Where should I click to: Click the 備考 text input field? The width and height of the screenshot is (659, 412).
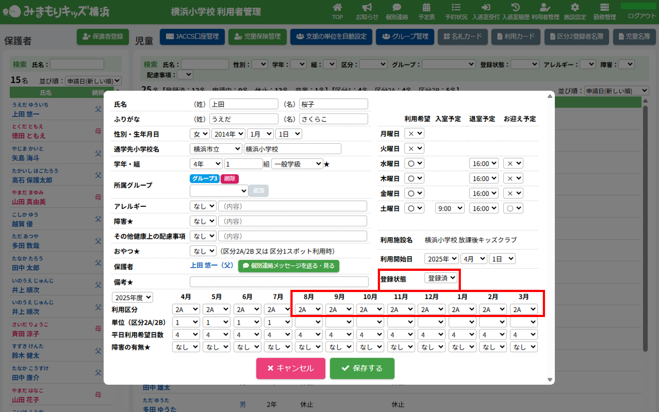[279, 282]
